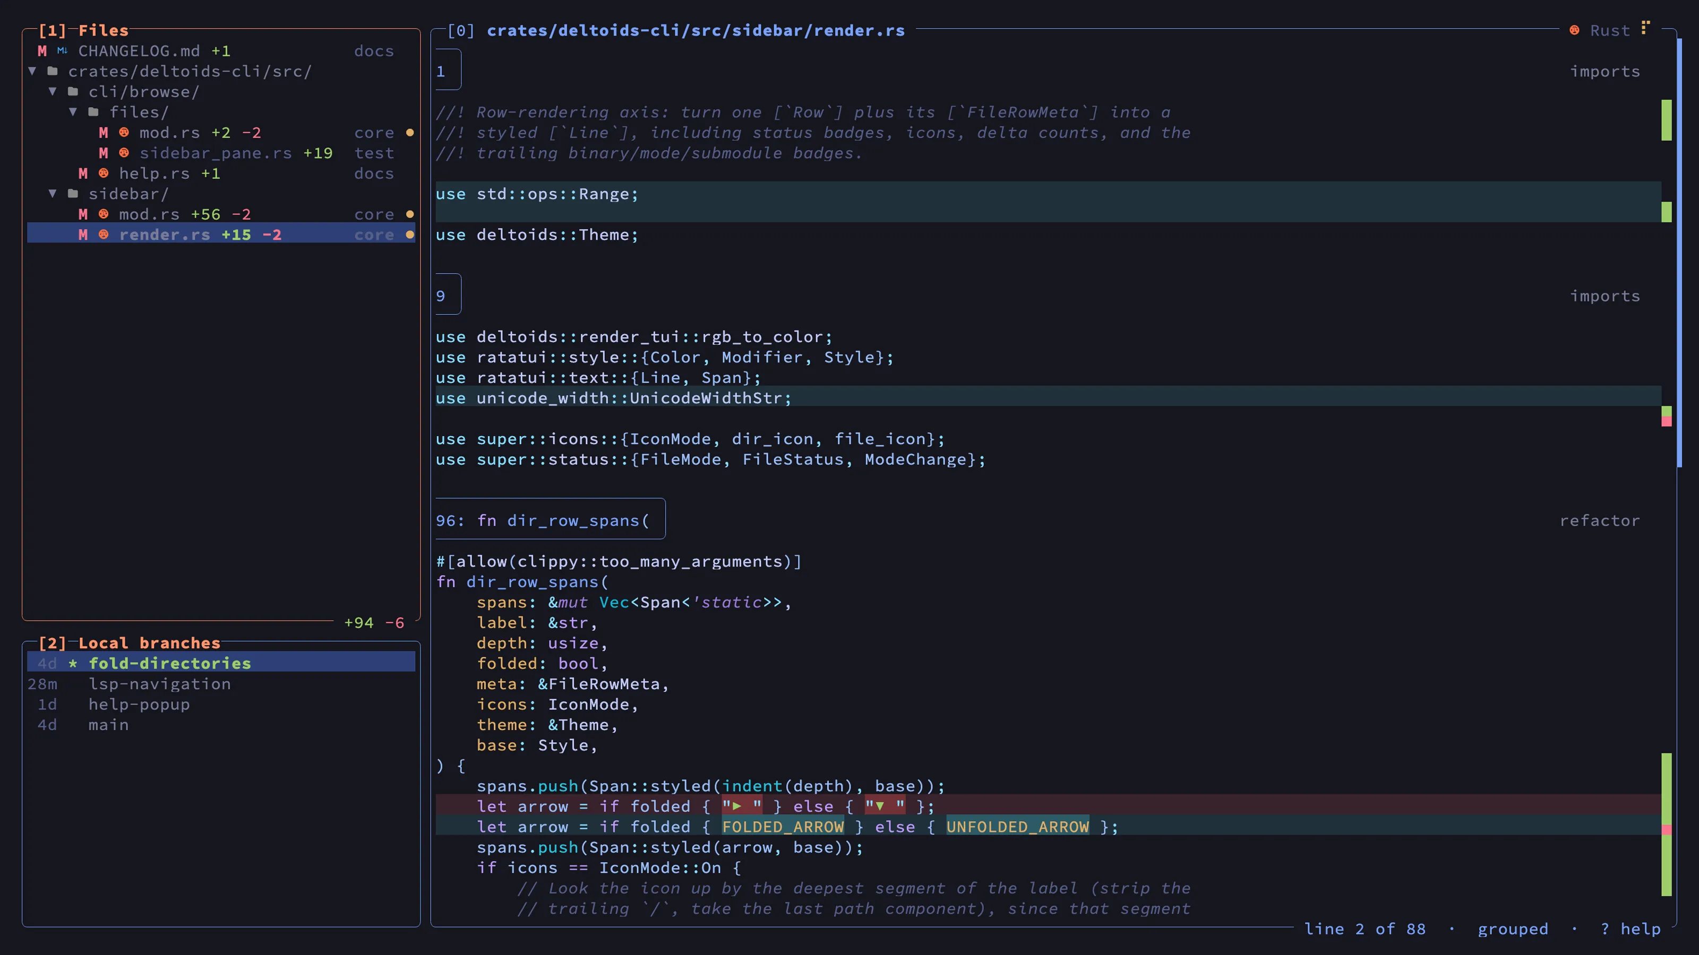Click the Rust language icon in the diff header
The height and width of the screenshot is (955, 1699).
(x=1574, y=30)
